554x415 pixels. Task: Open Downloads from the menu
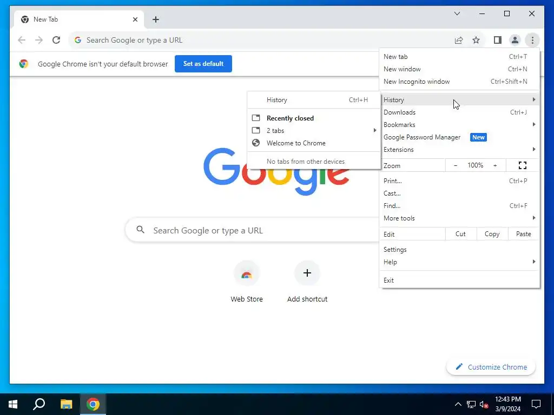pos(459,112)
